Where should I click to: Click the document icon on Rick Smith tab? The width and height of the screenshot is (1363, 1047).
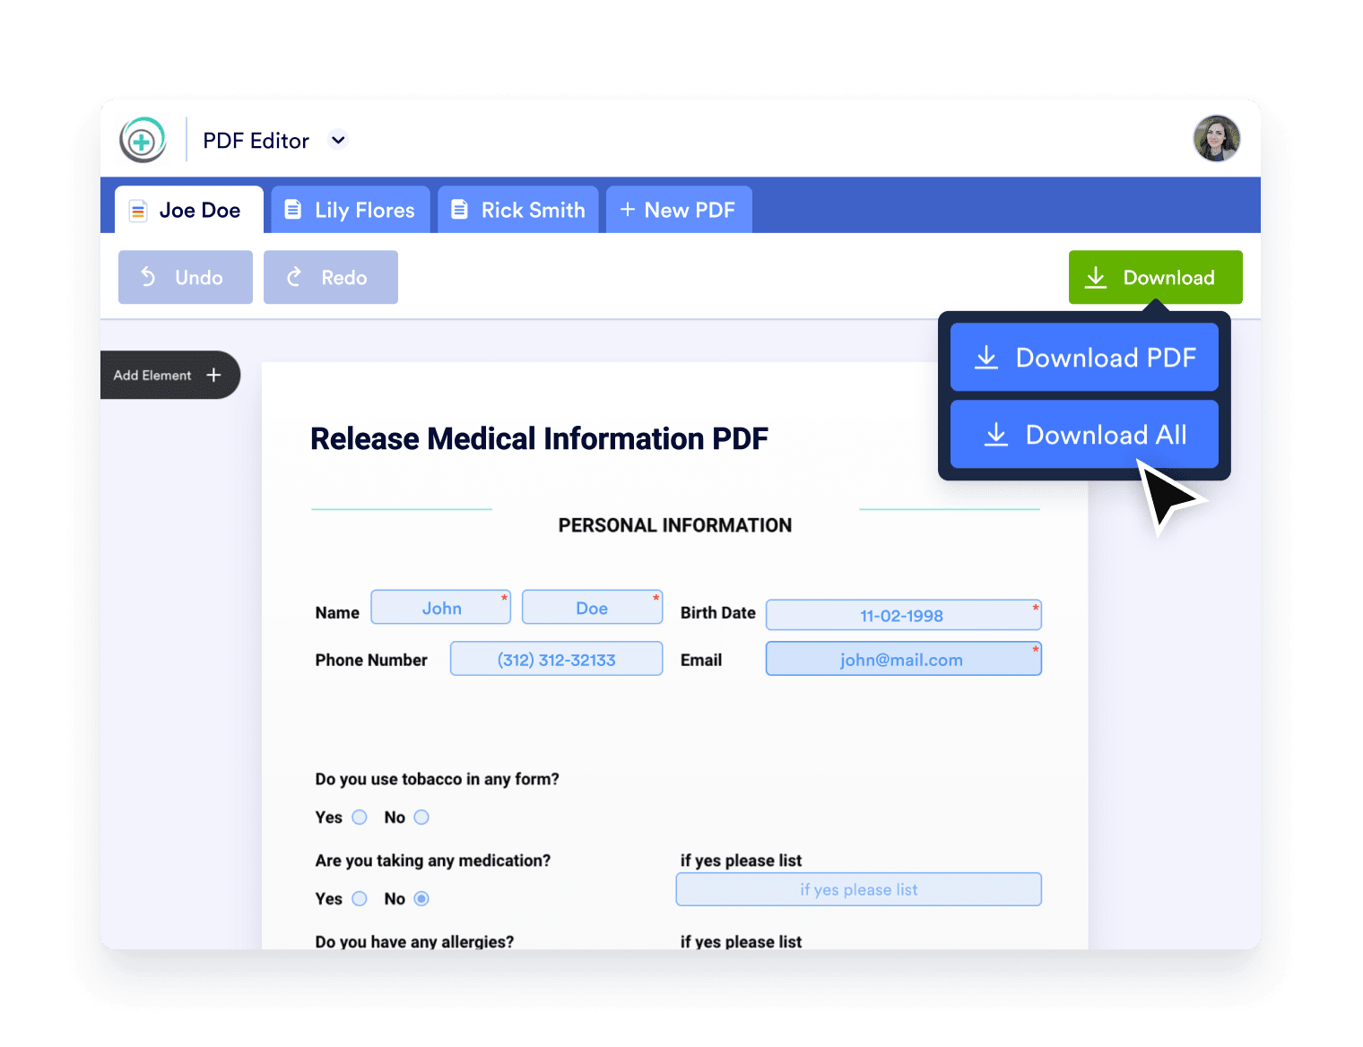pos(459,209)
